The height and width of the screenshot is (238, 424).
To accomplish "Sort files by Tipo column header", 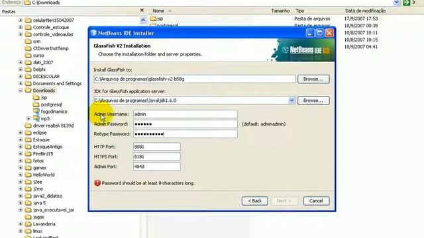I will tap(300, 11).
